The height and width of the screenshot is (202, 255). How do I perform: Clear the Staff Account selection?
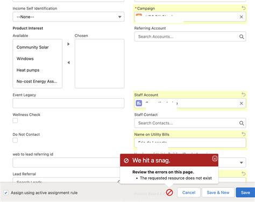coord(242,103)
